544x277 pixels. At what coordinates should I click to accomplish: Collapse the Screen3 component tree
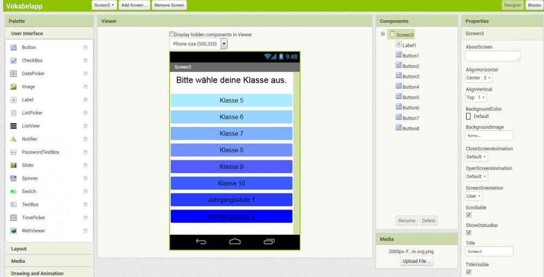382,34
